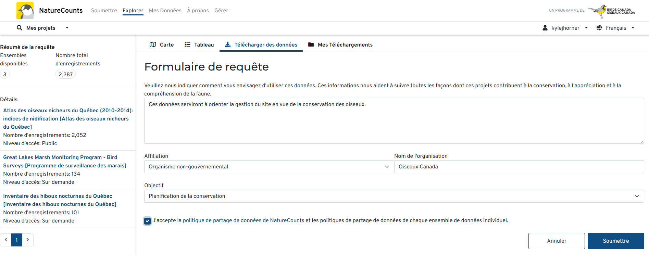Click the map icon for Carte
Screen dimensions: 649x255
tap(153, 44)
